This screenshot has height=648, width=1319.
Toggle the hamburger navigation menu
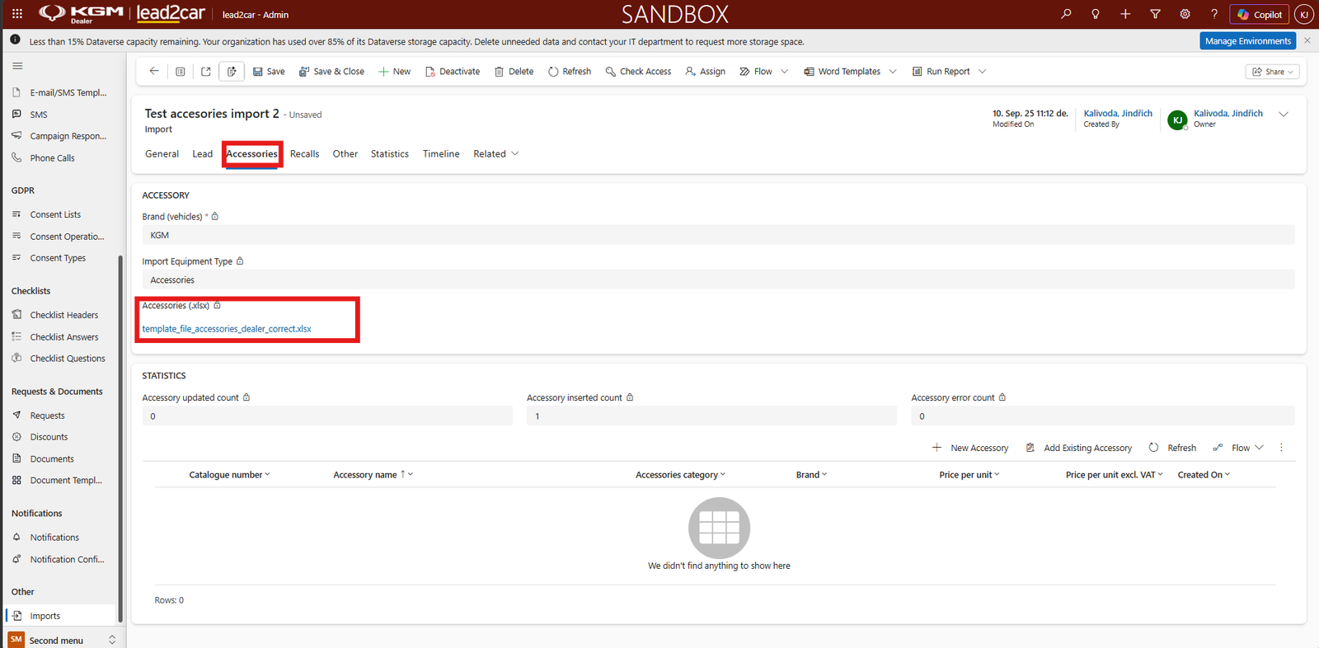[17, 66]
